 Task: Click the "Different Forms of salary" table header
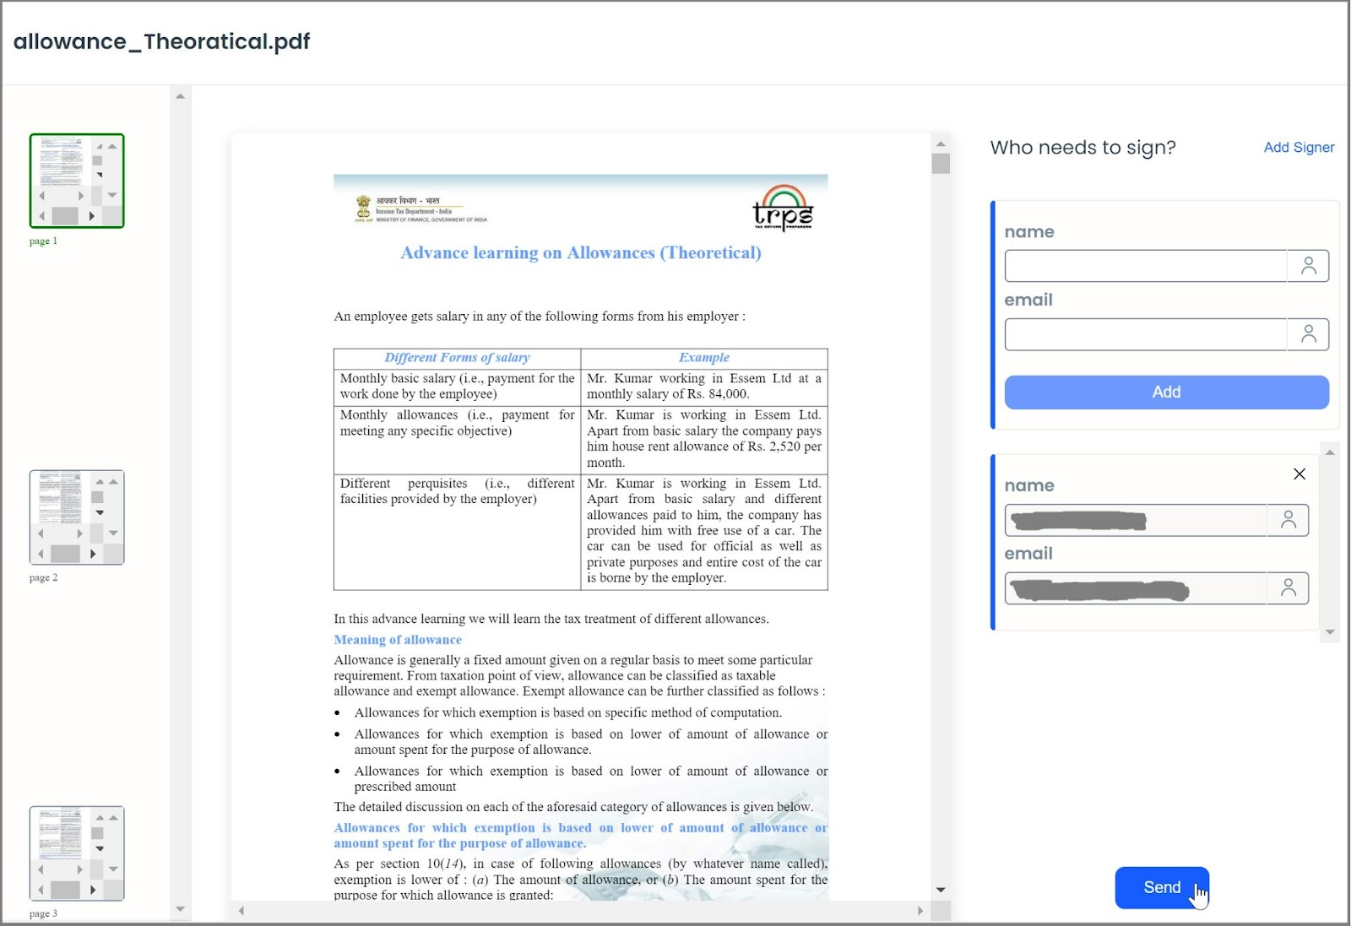457,358
